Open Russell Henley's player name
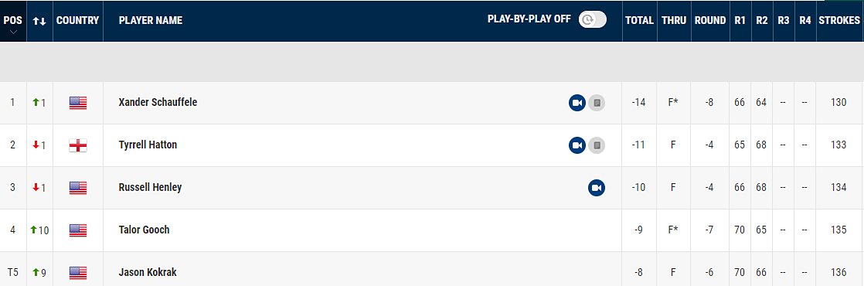The height and width of the screenshot is (286, 864). click(150, 187)
